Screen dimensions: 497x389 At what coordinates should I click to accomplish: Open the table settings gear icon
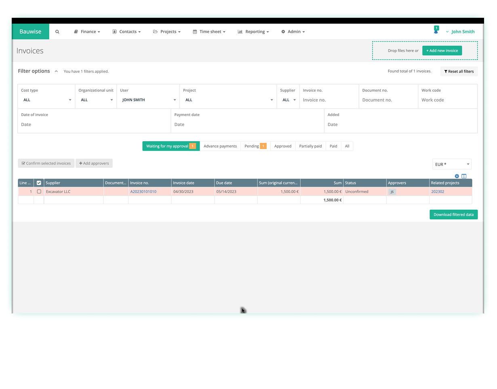pyautogui.click(x=457, y=176)
